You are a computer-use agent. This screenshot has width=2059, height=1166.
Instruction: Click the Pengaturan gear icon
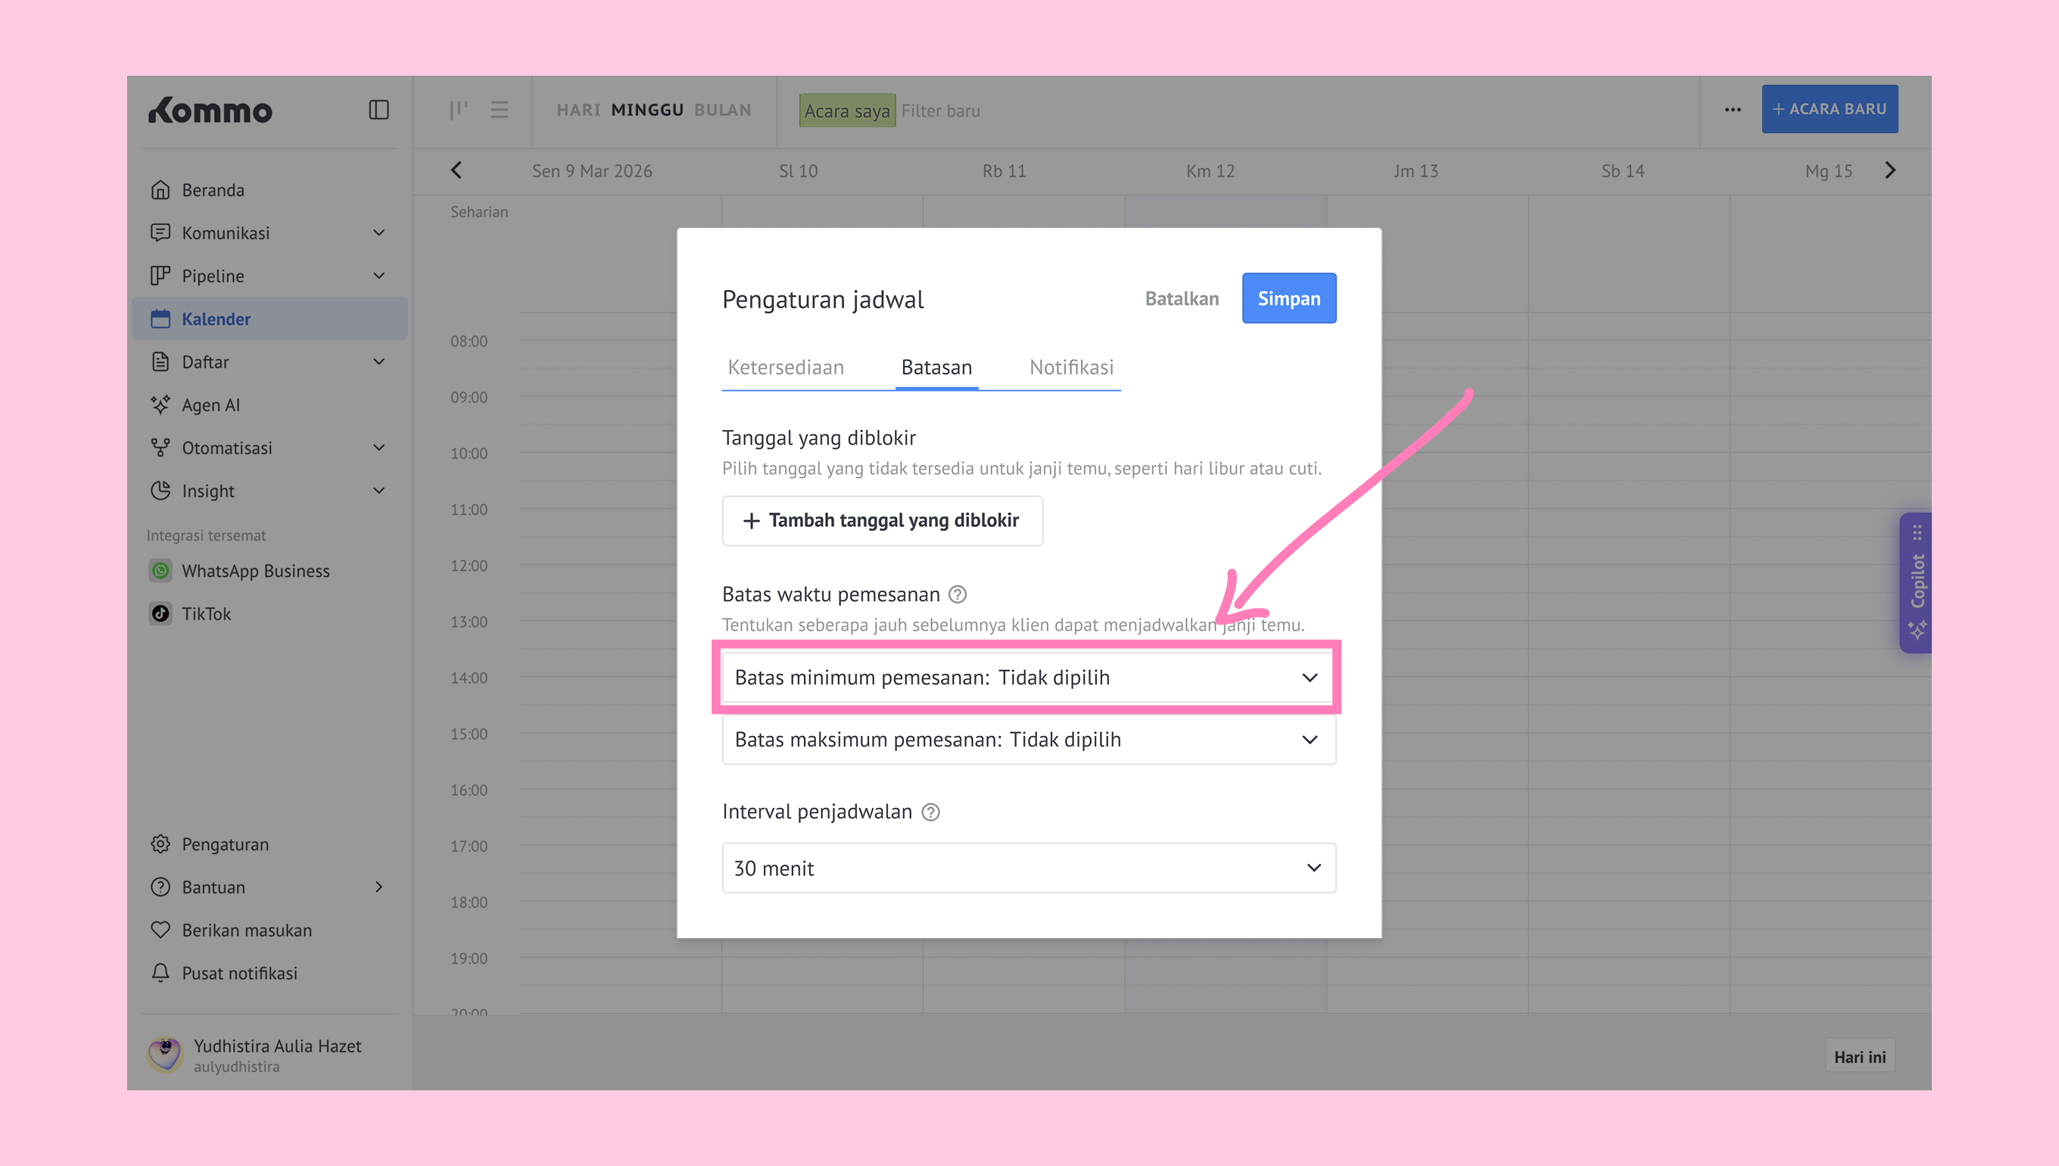point(160,844)
